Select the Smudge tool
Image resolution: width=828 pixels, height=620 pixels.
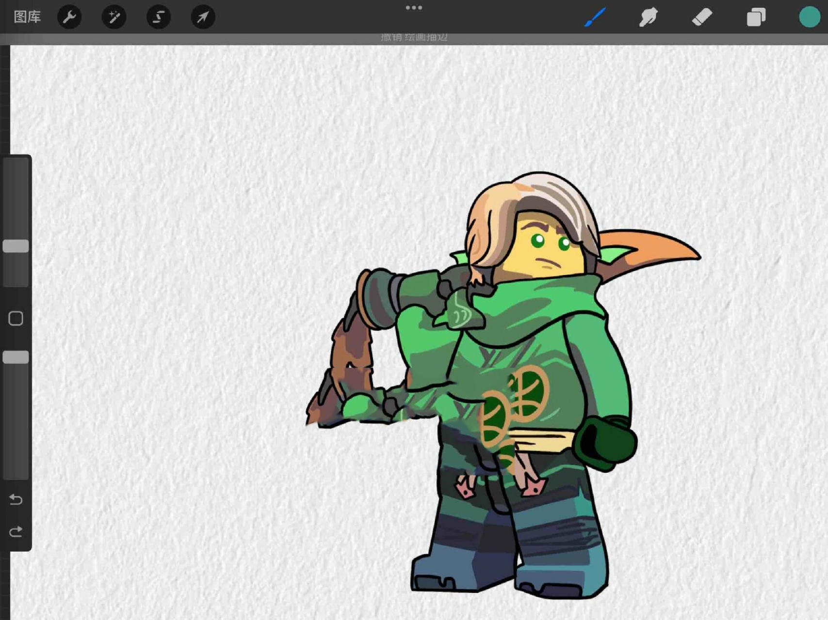(x=649, y=17)
